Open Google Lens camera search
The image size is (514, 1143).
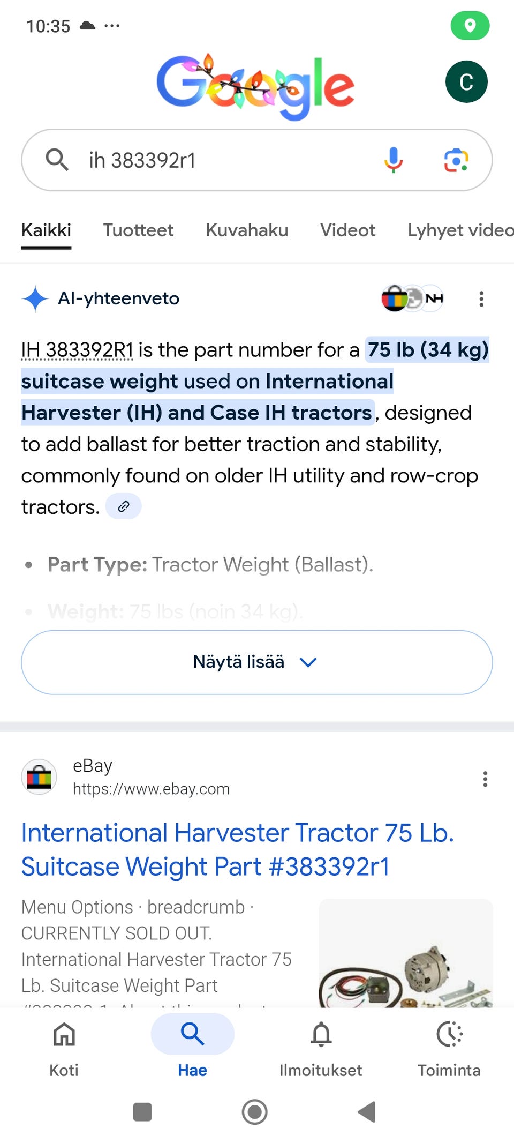(456, 160)
